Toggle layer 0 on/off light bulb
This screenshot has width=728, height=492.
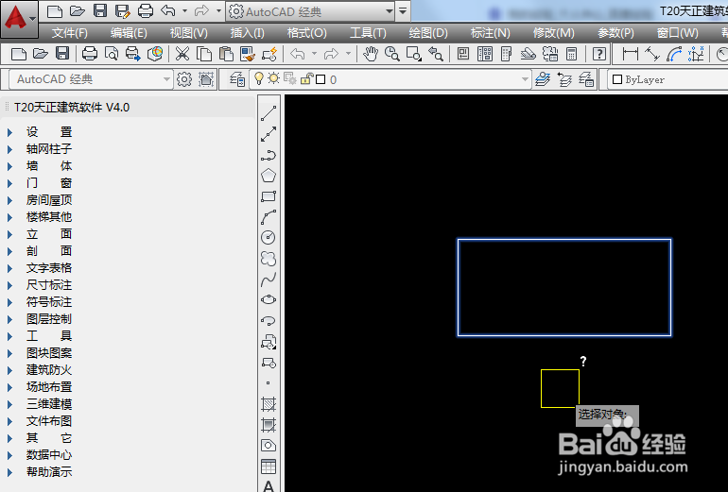tap(259, 78)
